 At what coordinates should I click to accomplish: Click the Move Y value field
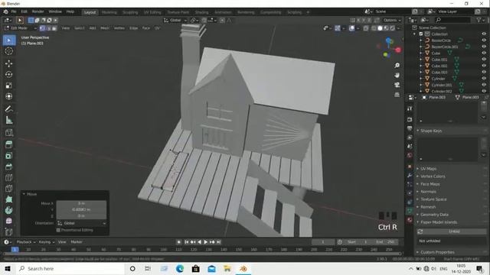[81, 210]
